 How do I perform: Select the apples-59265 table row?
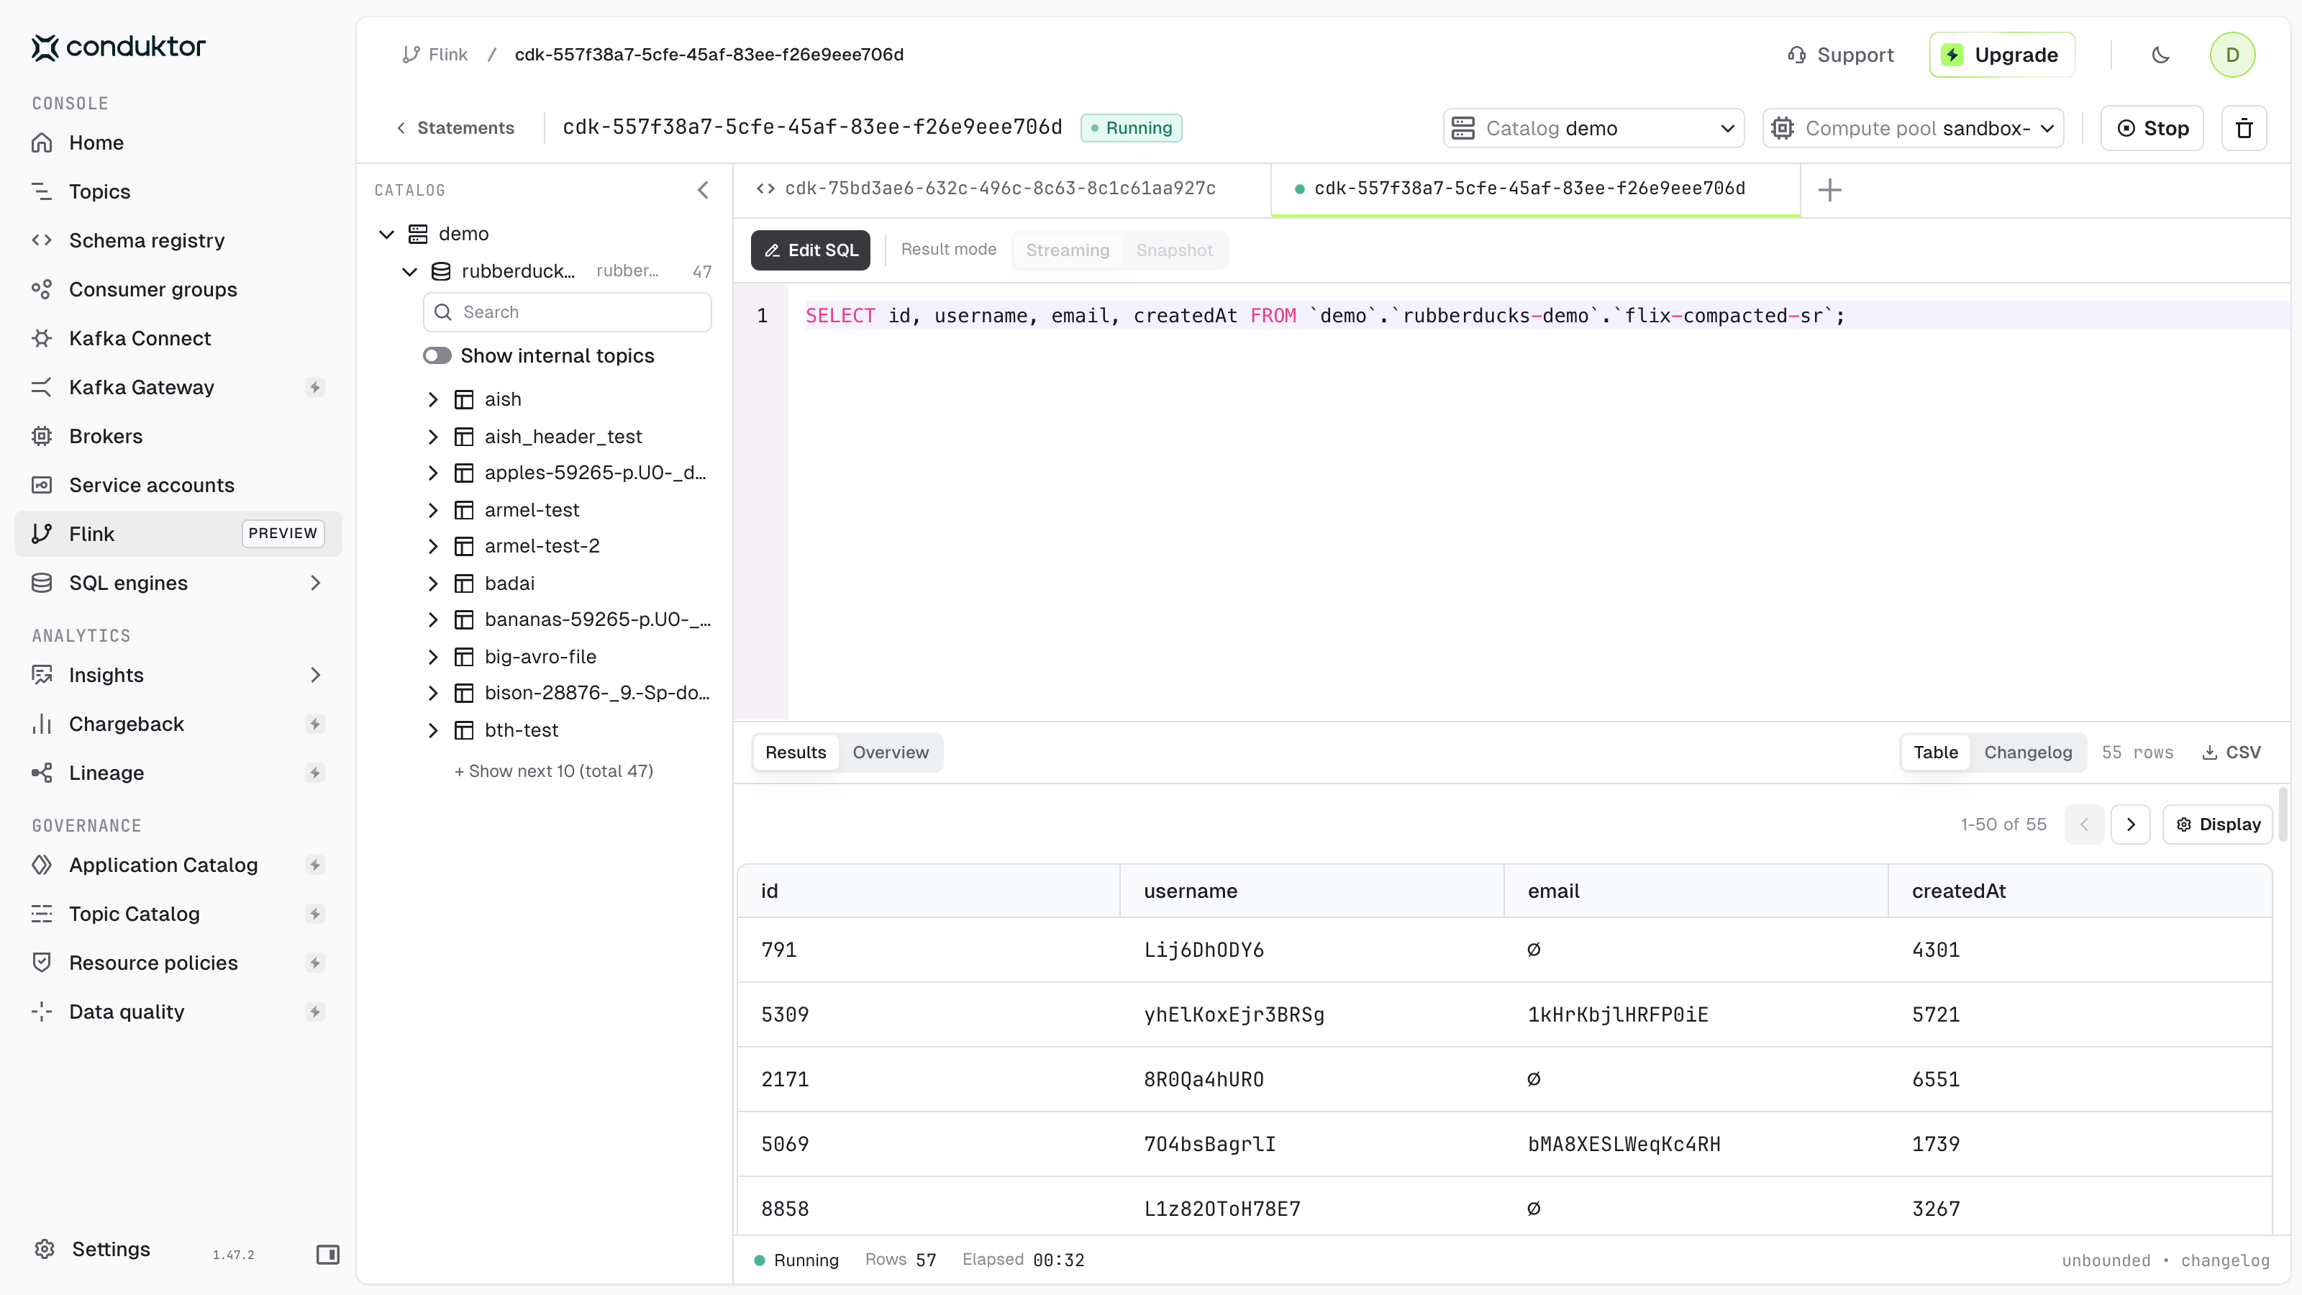569,473
